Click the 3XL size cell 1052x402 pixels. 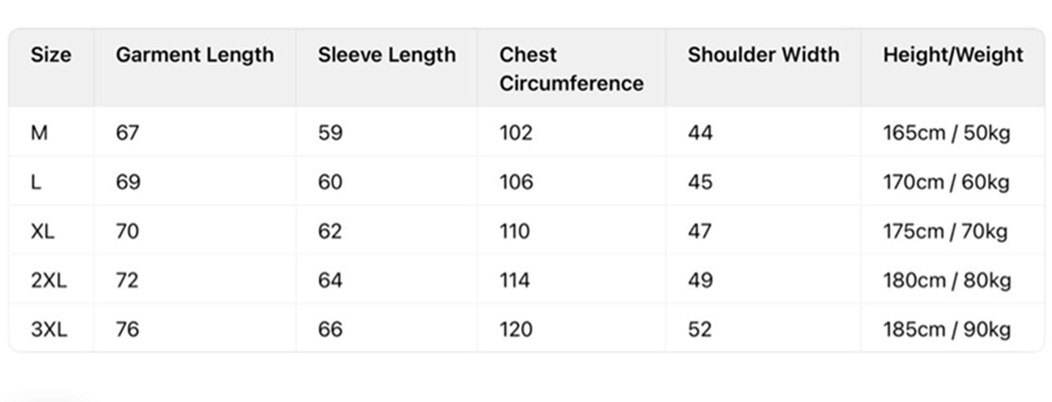click(49, 330)
